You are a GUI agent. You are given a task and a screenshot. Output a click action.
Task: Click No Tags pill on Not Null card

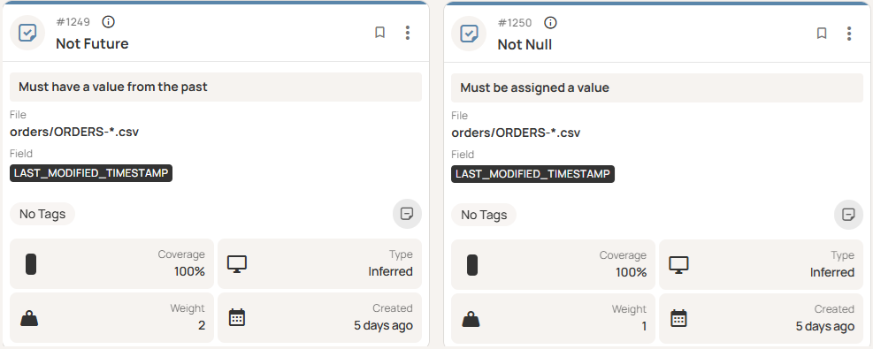click(484, 215)
